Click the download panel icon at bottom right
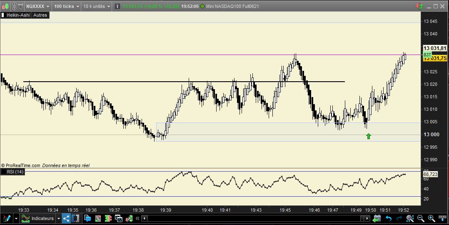449x225 pixels. coord(442,218)
